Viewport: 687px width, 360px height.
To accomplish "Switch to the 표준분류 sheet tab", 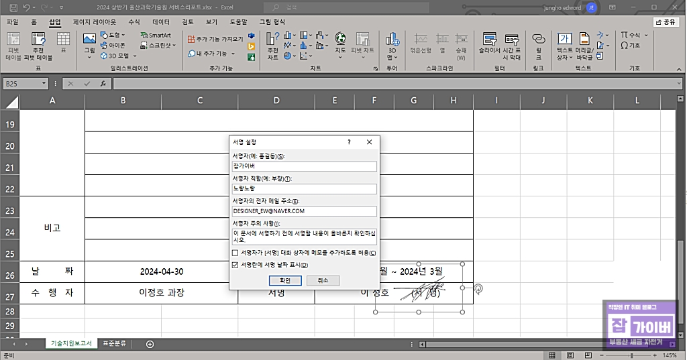I will click(114, 344).
